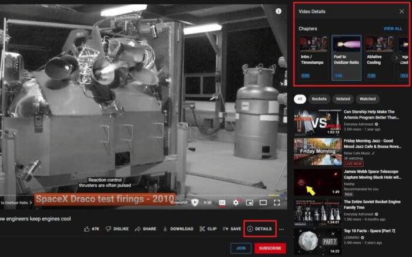Open James Webb black hole thumbnail
The image size is (412, 257).
point(318,182)
